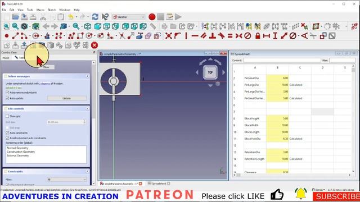Apply Vertical distance constraint
Viewport: 360px width, 202px height.
275,36
